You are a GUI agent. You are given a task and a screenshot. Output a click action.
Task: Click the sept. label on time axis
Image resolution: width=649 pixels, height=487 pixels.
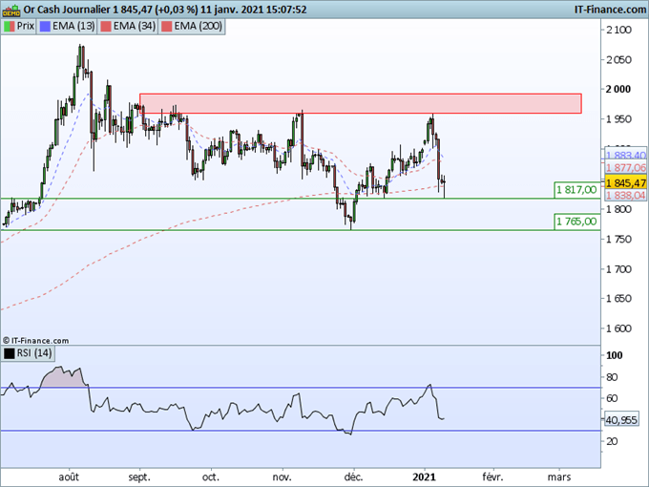[x=139, y=477]
